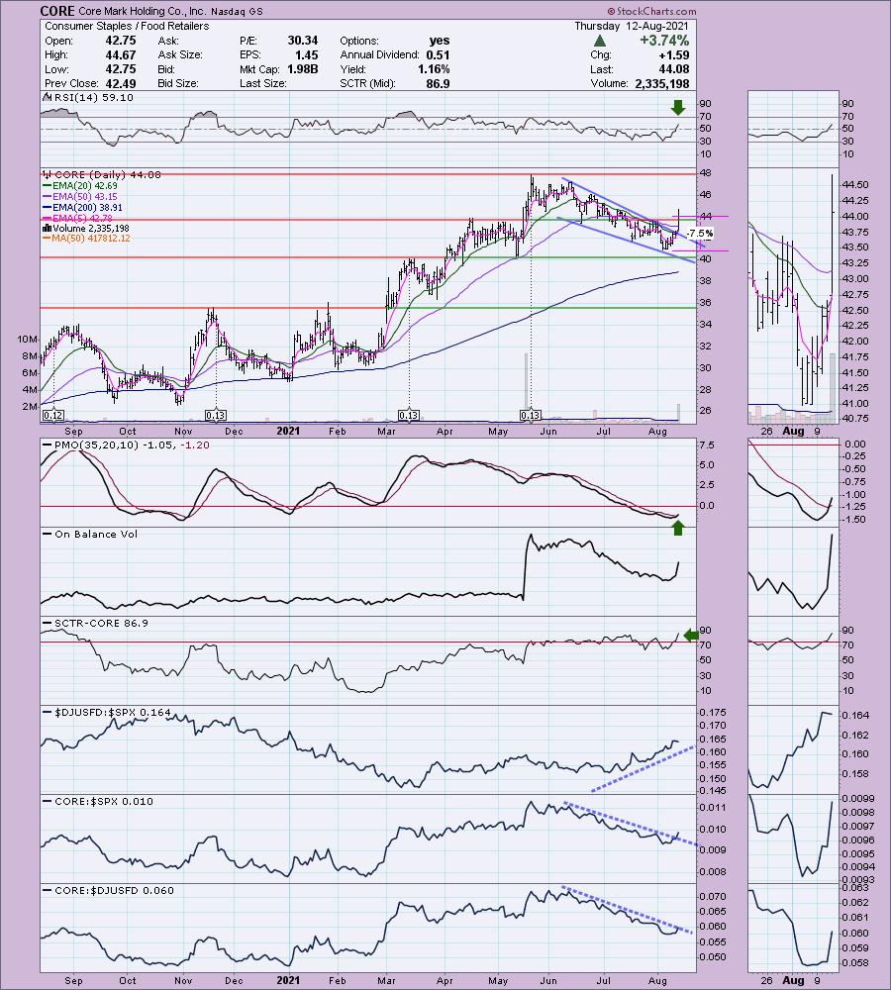
Task: Click the -7.5% annotation label on the price chart
Action: point(700,234)
